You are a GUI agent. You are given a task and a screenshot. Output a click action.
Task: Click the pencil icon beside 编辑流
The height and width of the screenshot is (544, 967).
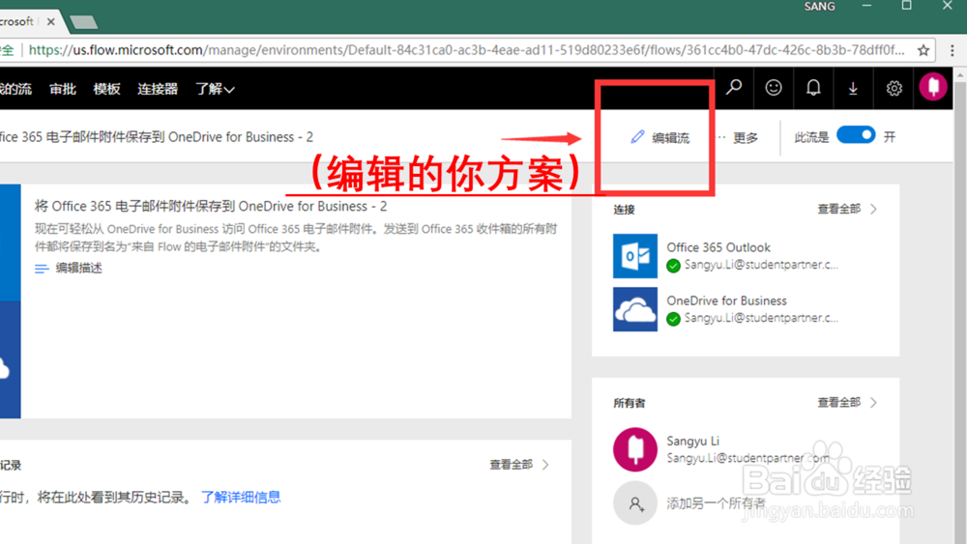(637, 137)
